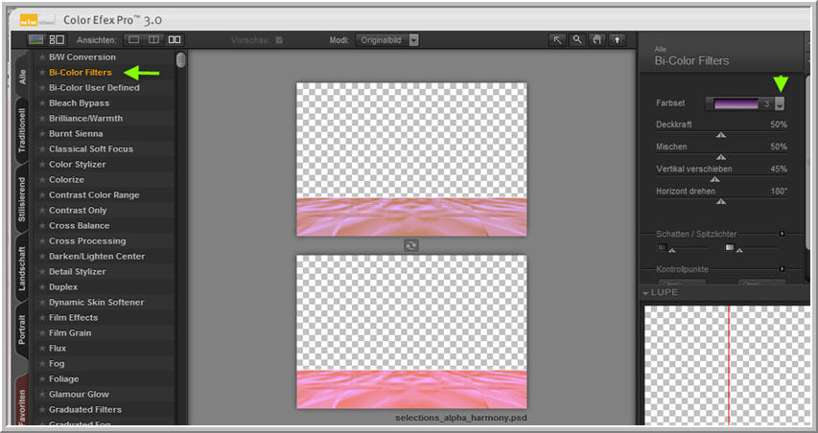Screen dimensions: 818x433
Task: Select the Detail Stylizer filter
Action: 78,271
